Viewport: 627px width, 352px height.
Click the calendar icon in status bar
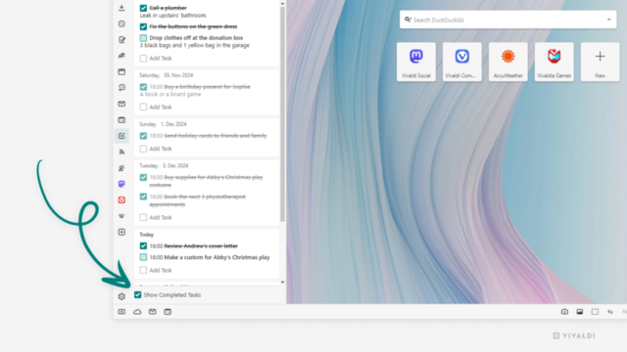click(168, 312)
